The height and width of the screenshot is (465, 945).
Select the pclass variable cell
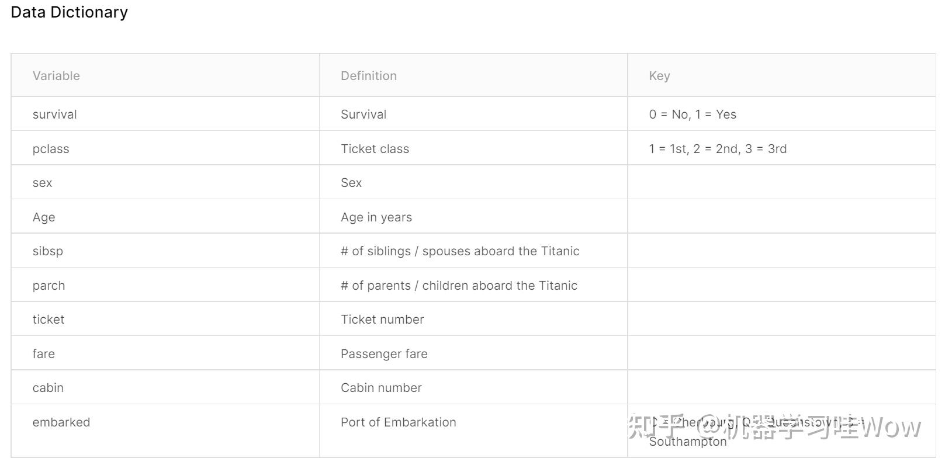coord(51,149)
